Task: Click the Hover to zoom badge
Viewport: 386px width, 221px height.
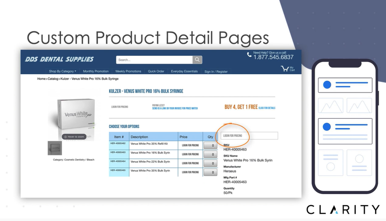Action: pos(74,137)
